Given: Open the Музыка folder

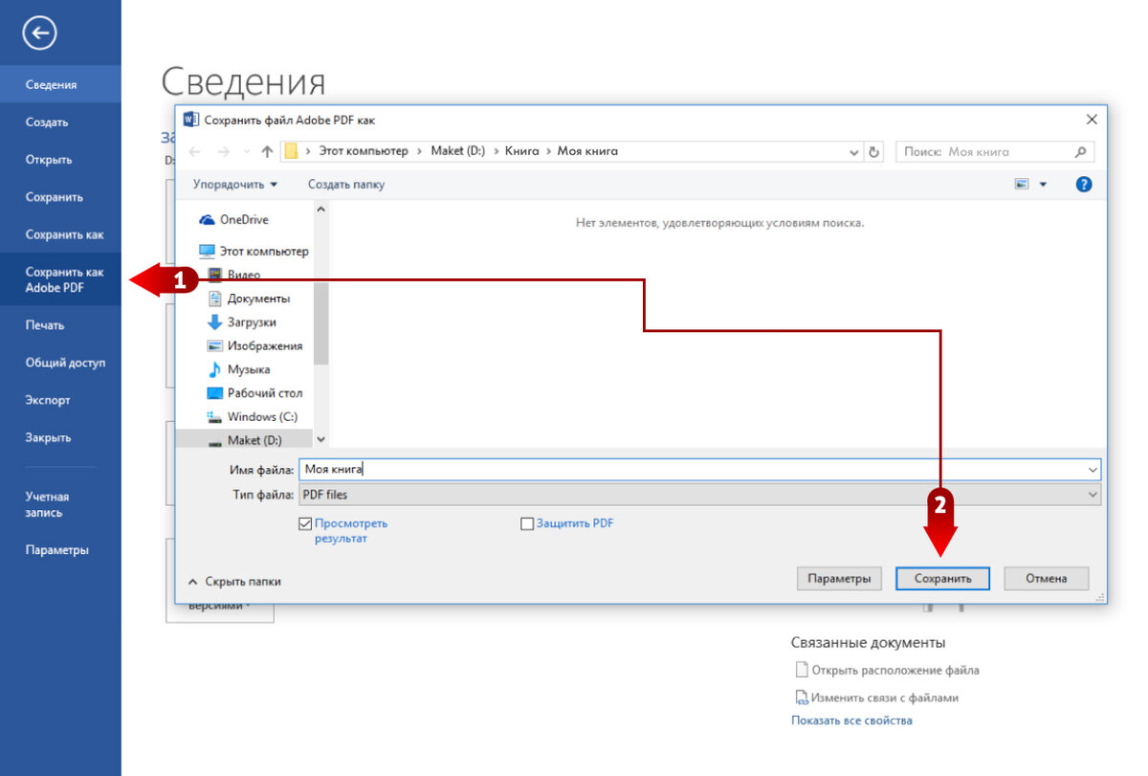Looking at the screenshot, I should (x=238, y=369).
